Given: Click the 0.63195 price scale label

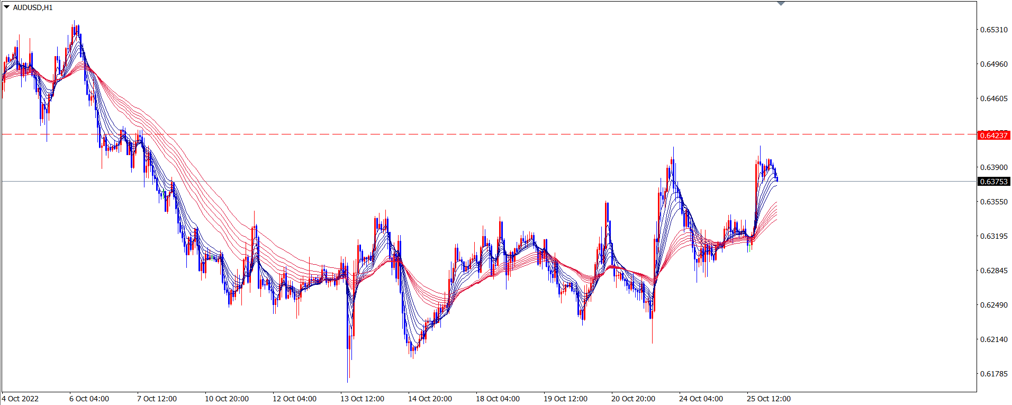Looking at the screenshot, I should point(993,236).
